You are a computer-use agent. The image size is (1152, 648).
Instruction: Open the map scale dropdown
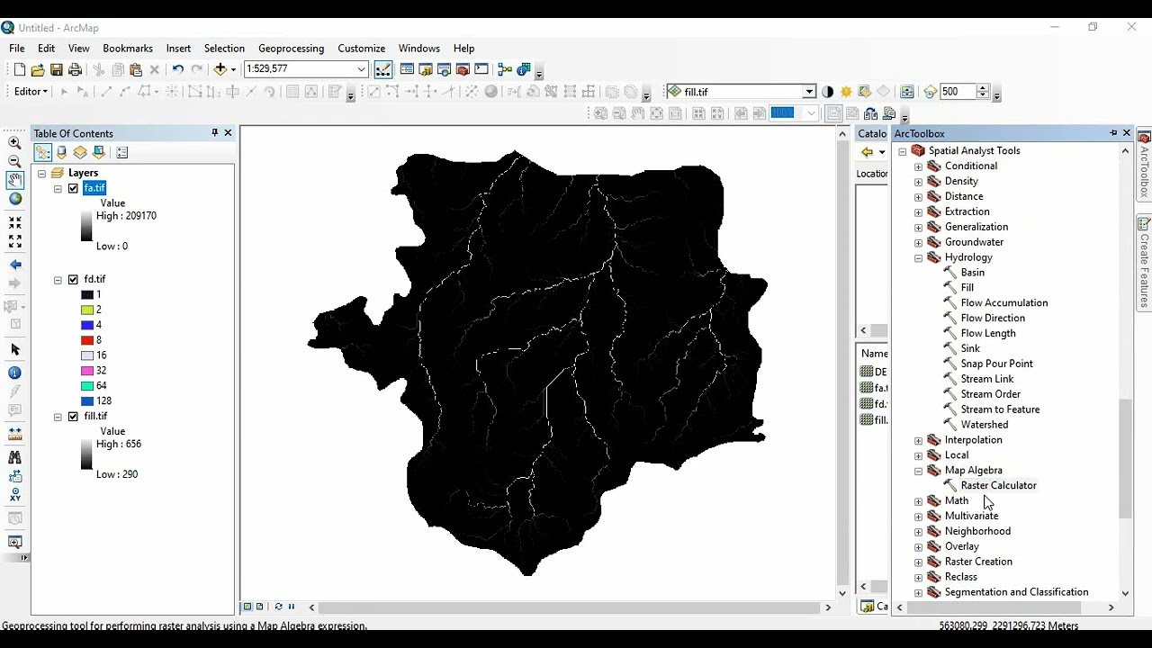pos(361,69)
